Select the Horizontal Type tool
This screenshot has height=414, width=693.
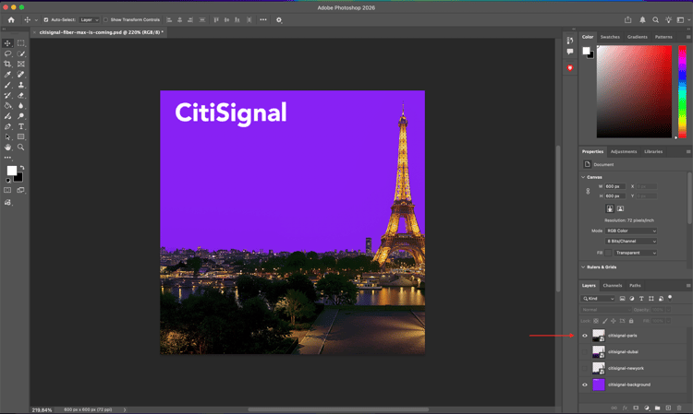(21, 126)
